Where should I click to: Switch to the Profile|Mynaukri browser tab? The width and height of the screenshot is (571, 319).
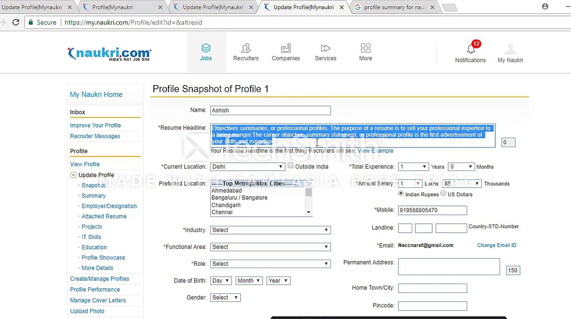[x=122, y=7]
